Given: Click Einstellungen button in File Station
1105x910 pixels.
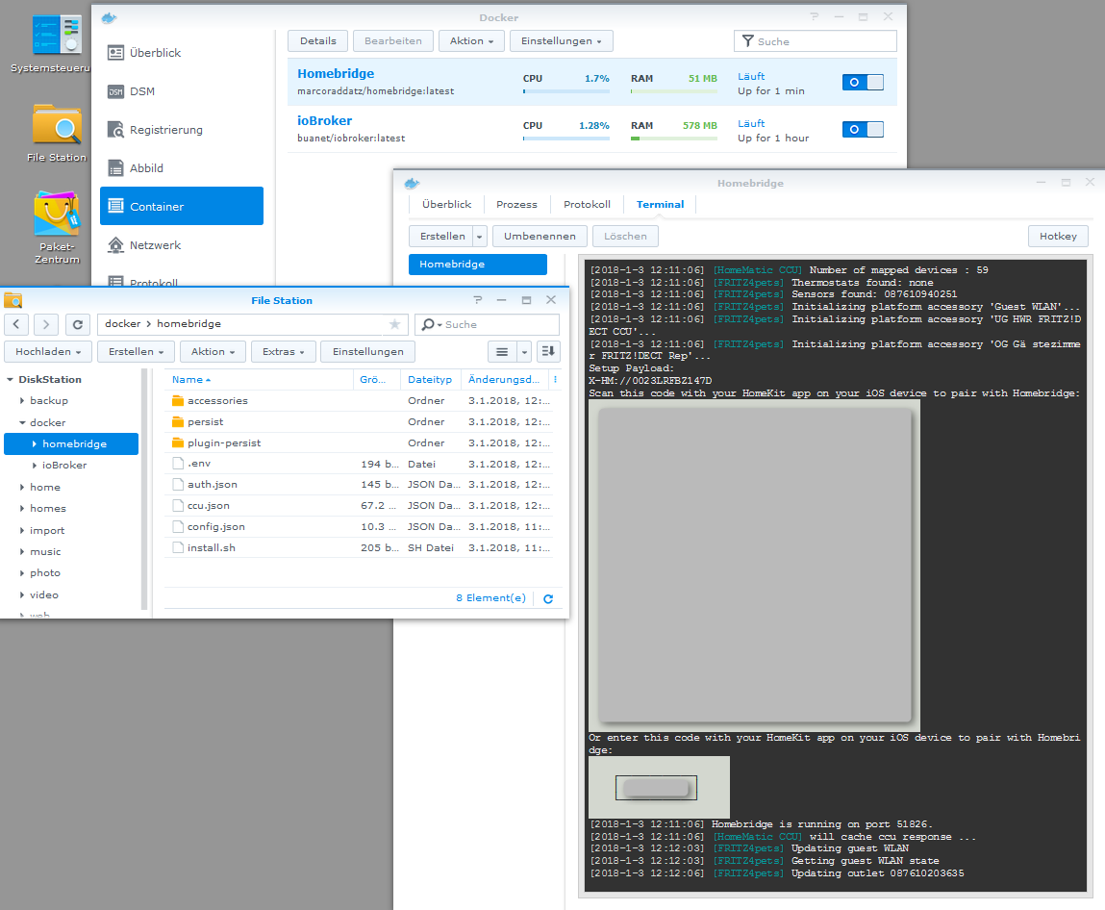Looking at the screenshot, I should click(368, 352).
